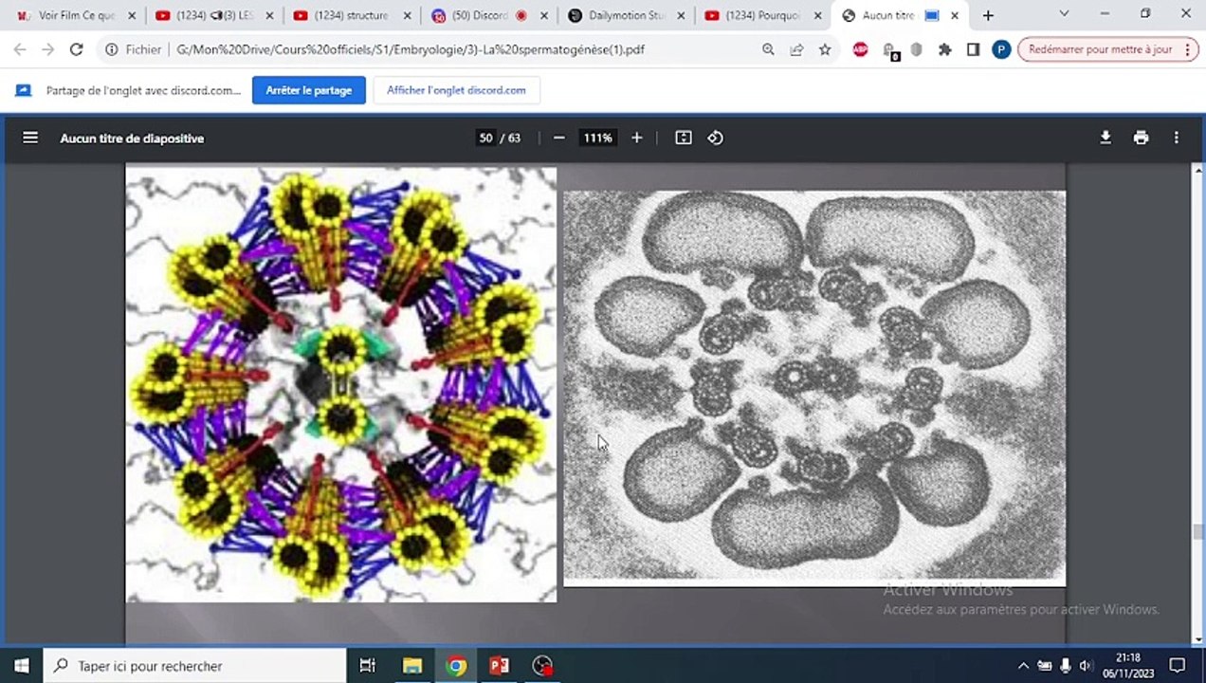1206x683 pixels.
Task: Open the volume control tray icon
Action: pyautogui.click(x=1087, y=666)
